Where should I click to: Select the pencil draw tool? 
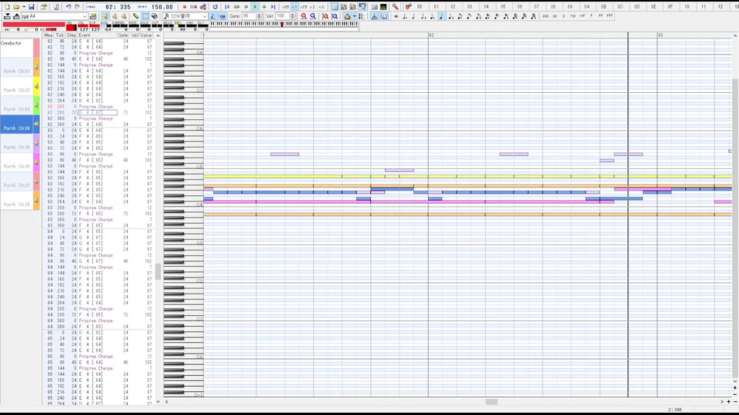(135, 16)
